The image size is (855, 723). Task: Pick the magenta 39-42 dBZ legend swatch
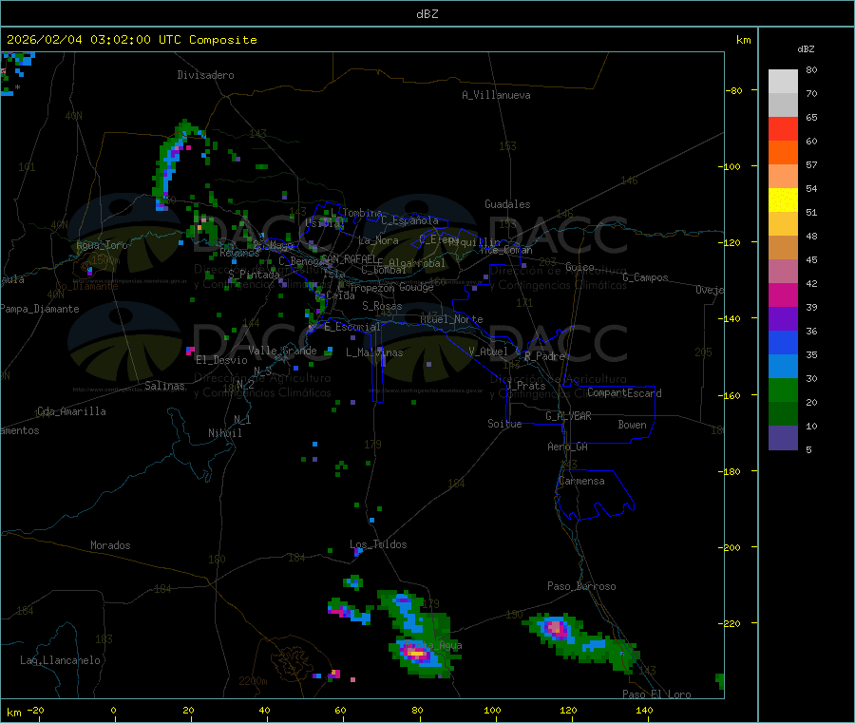(x=783, y=295)
